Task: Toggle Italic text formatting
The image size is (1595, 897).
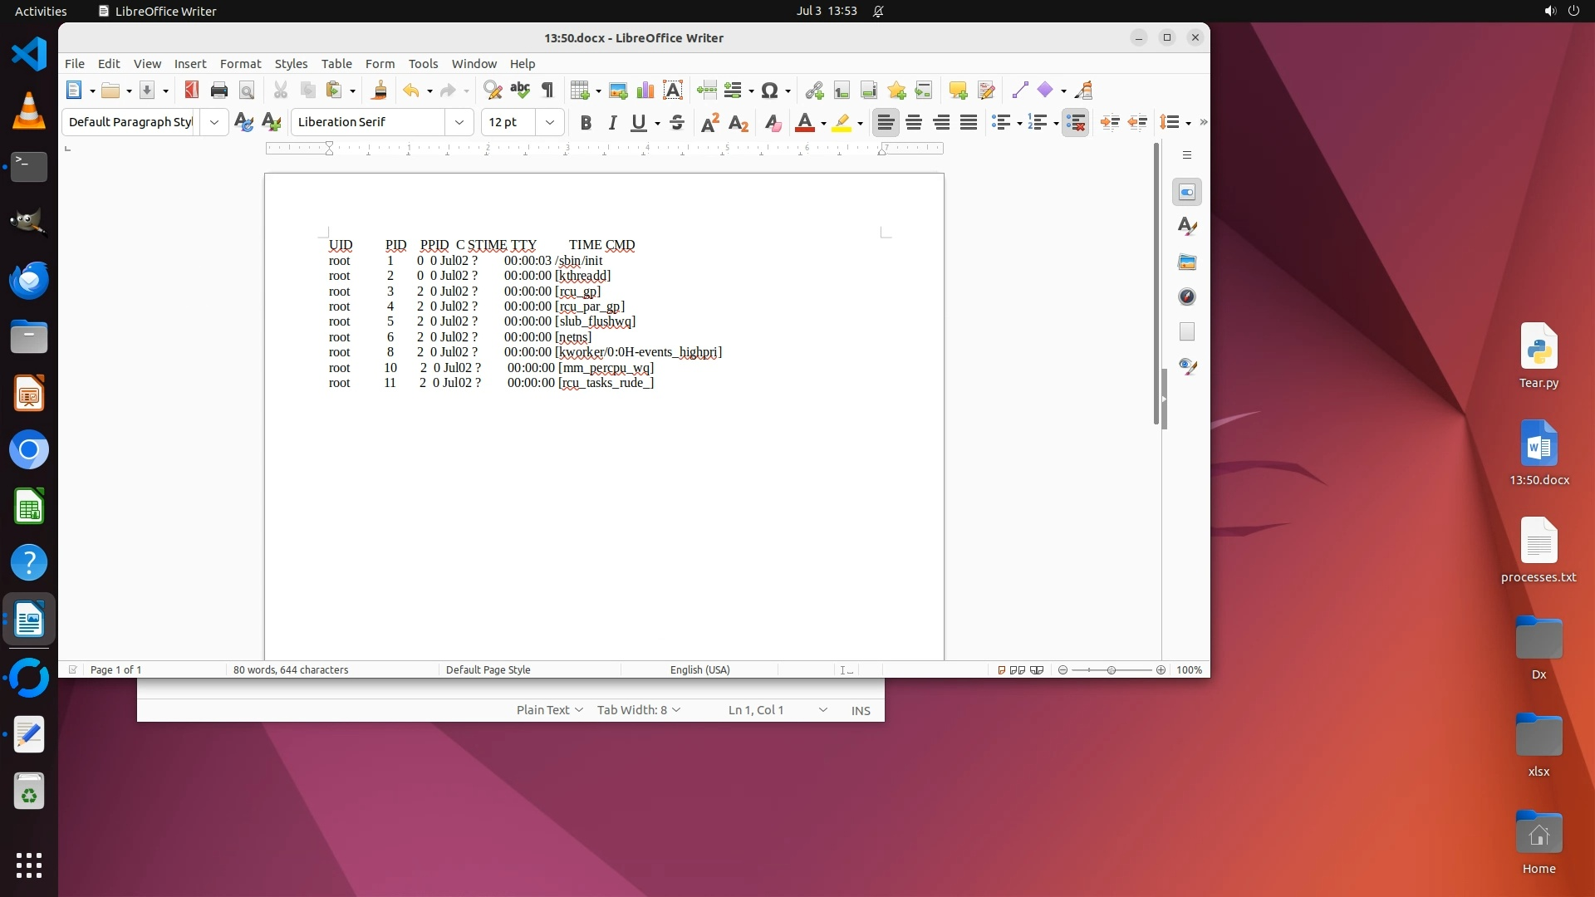Action: click(x=613, y=123)
